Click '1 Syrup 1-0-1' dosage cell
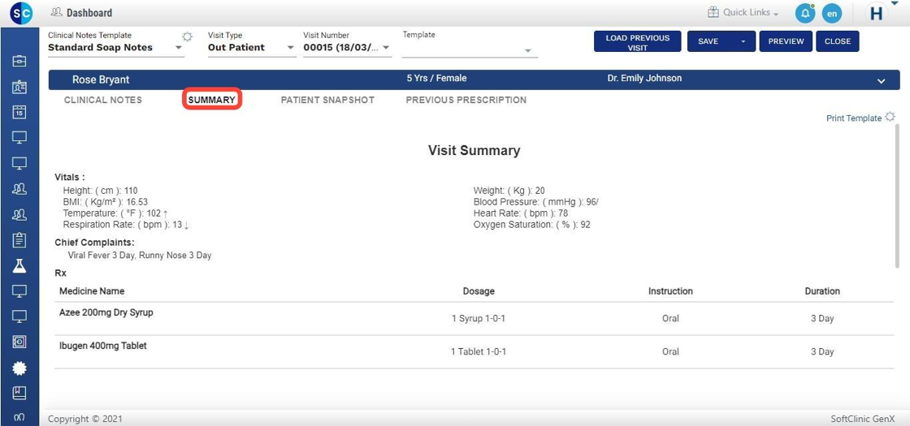910x426 pixels. 479,318
